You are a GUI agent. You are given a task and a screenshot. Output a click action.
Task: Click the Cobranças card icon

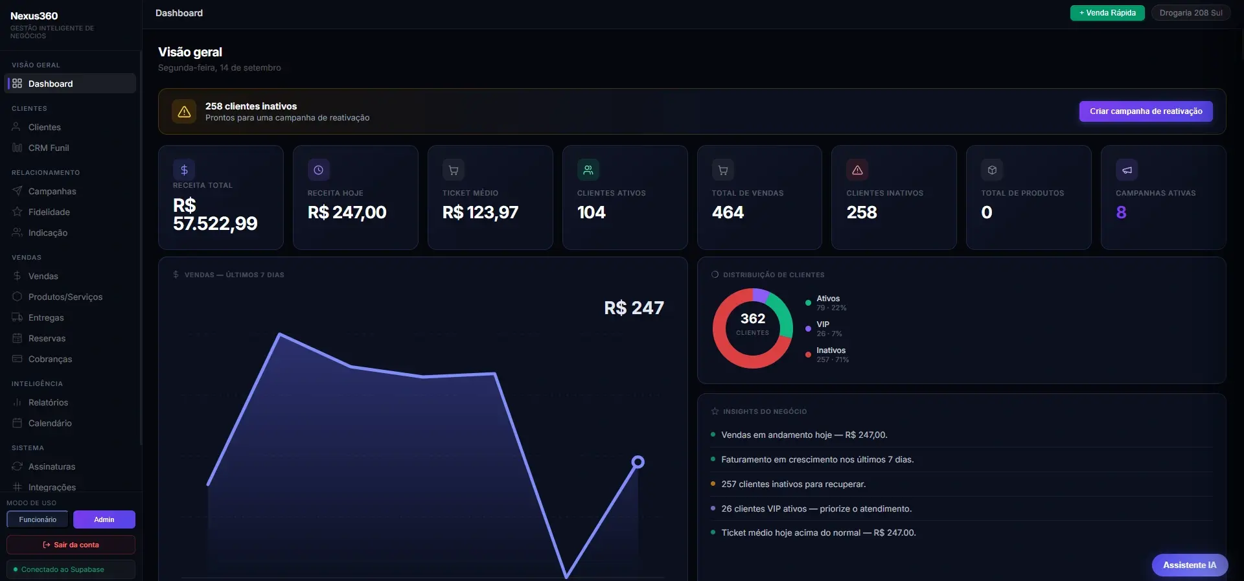[x=17, y=359]
